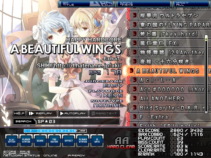Click the NOTETYPE NORMAL indicator
211x158 pixels.
(x=107, y=103)
